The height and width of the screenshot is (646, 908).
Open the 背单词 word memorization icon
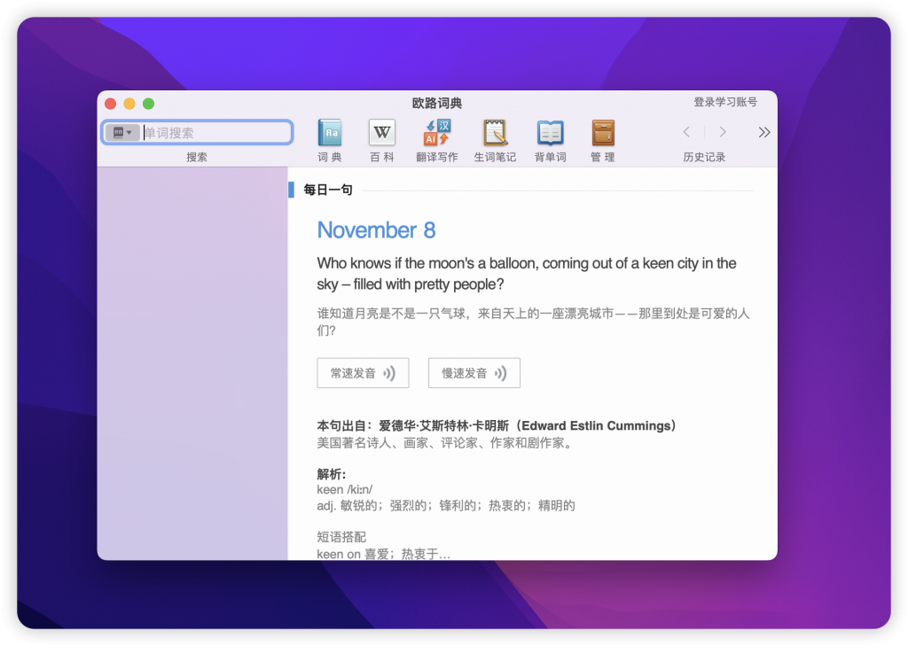(550, 133)
